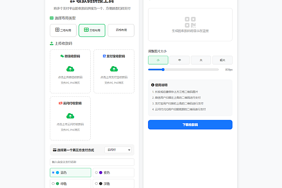Choose the medium image size button
The height and width of the screenshot is (188, 282).
[x=180, y=60]
